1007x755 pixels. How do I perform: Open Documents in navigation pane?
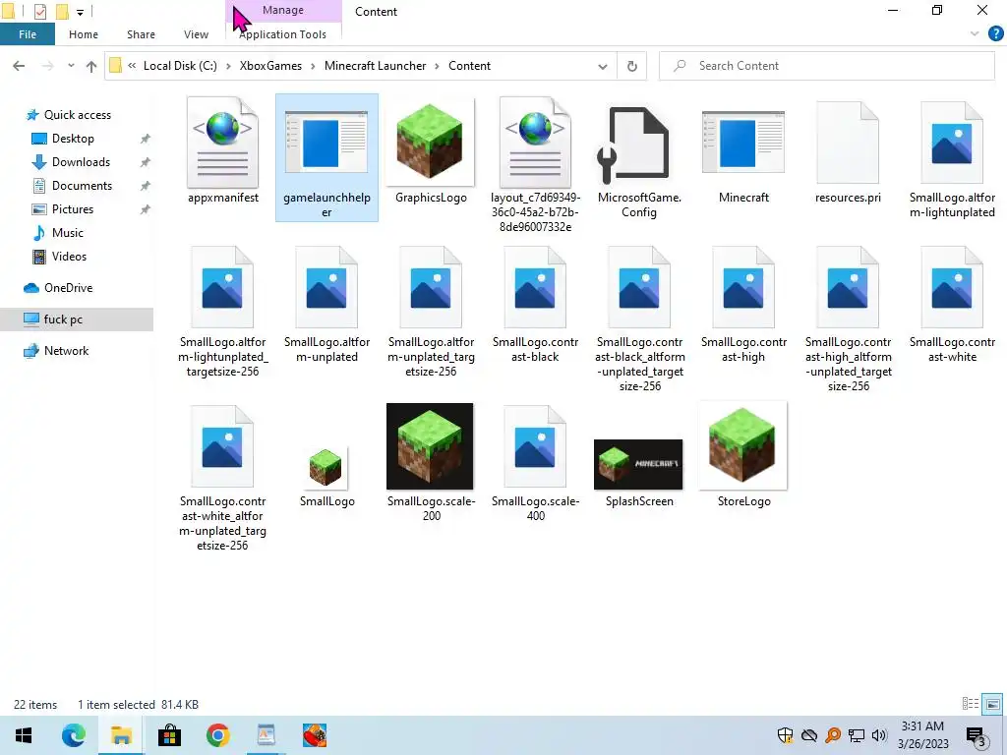click(x=82, y=186)
